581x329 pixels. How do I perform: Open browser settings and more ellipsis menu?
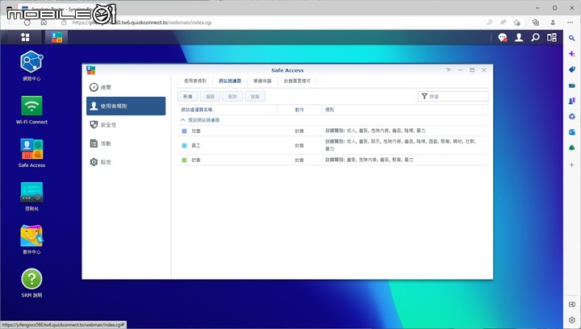click(570, 23)
